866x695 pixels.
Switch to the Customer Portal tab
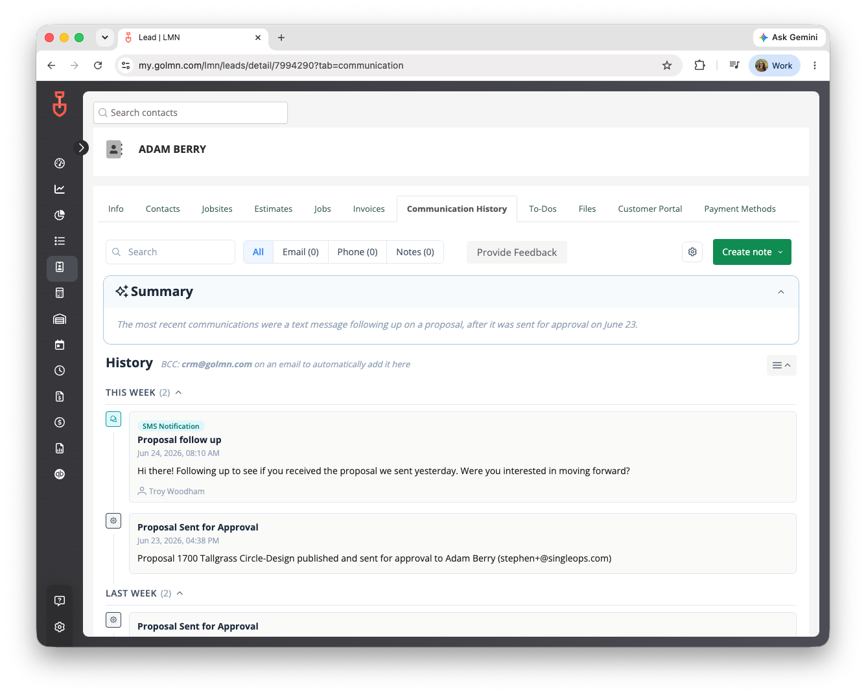tap(650, 209)
